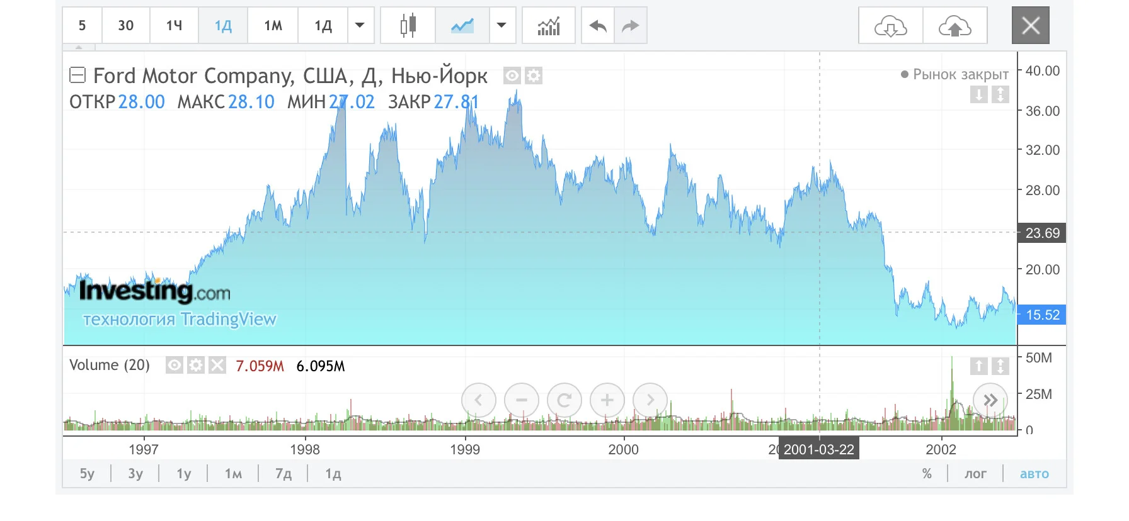Zoom out with the minus button
This screenshot has width=1129, height=521.
click(522, 400)
